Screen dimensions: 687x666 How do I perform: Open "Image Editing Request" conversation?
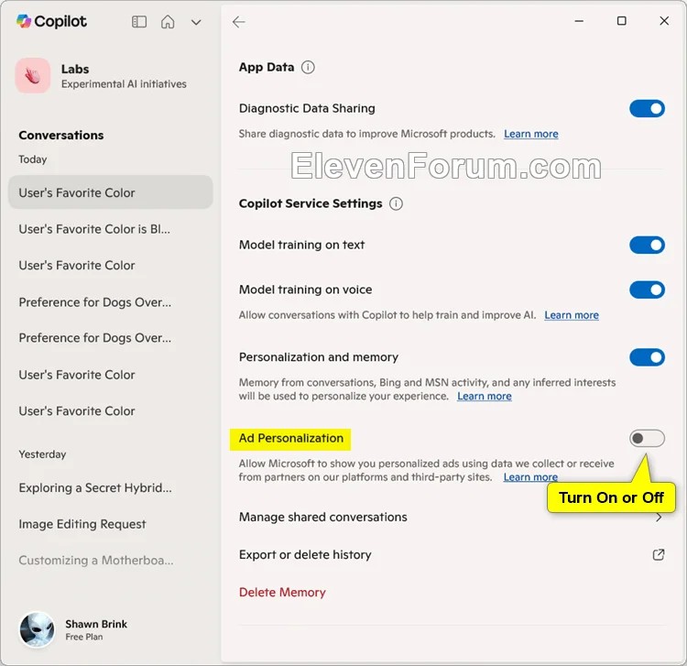pyautogui.click(x=82, y=524)
